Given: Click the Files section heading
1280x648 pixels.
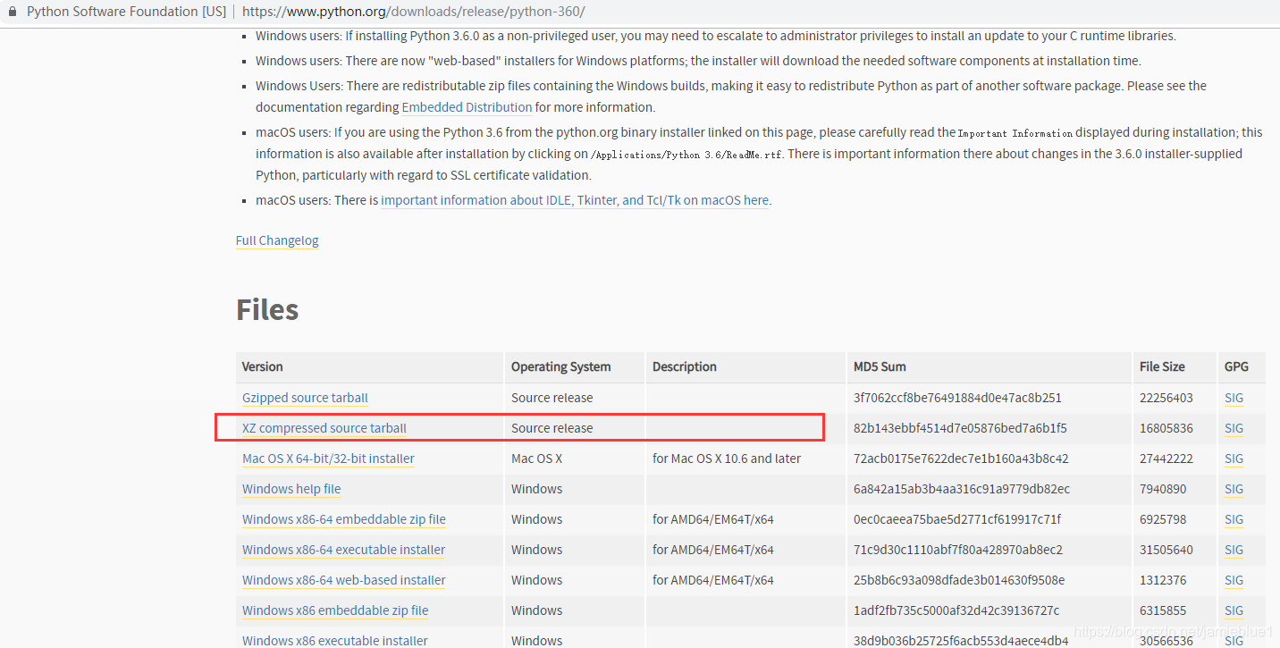Looking at the screenshot, I should point(267,309).
